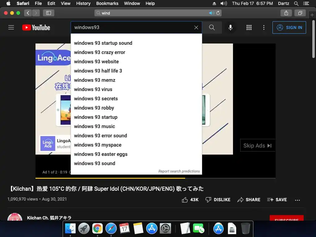Select suggestion 'windows 93 easter eggs'
Image resolution: width=316 pixels, height=237 pixels.
[x=136, y=154]
